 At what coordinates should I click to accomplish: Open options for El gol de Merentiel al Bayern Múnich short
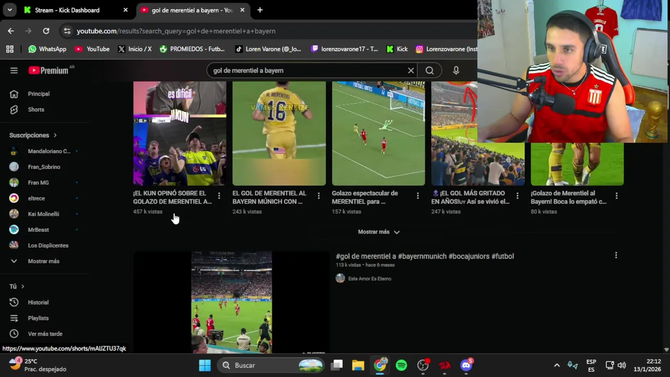pos(318,196)
